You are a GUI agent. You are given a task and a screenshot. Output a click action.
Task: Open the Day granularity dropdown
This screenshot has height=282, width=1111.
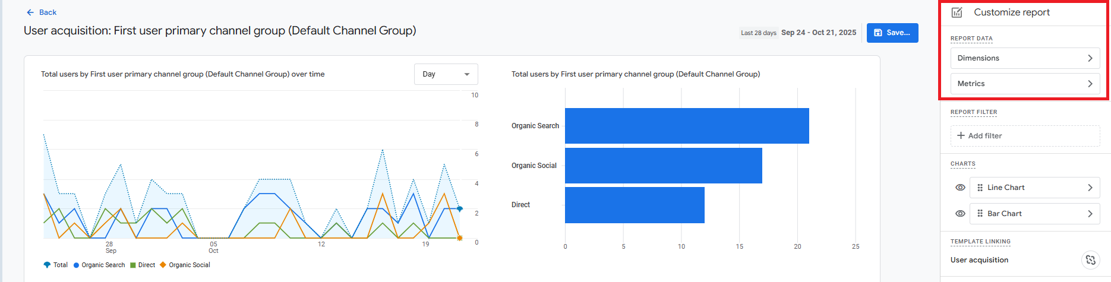[446, 74]
